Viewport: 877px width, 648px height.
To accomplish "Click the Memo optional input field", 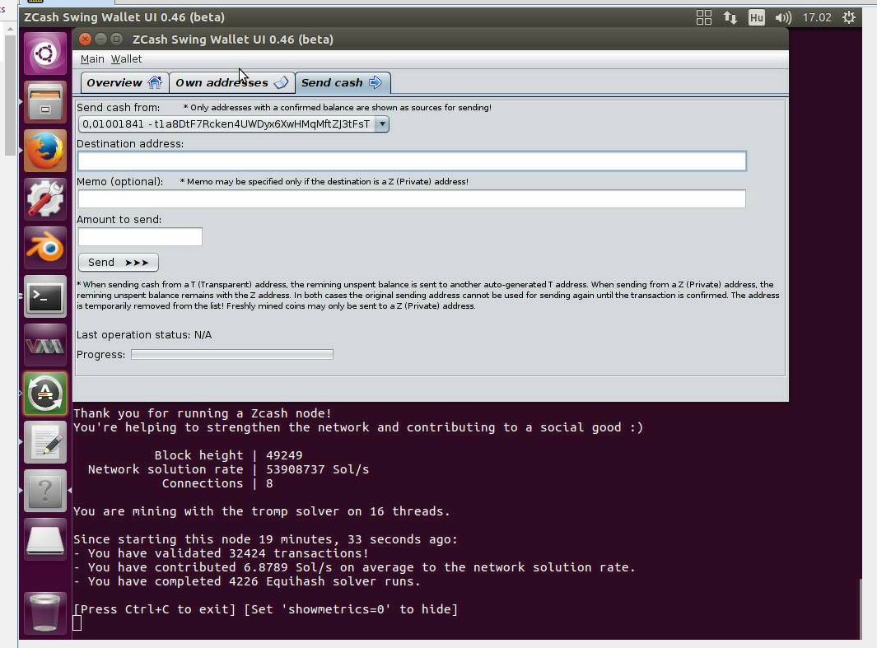I will (x=412, y=198).
